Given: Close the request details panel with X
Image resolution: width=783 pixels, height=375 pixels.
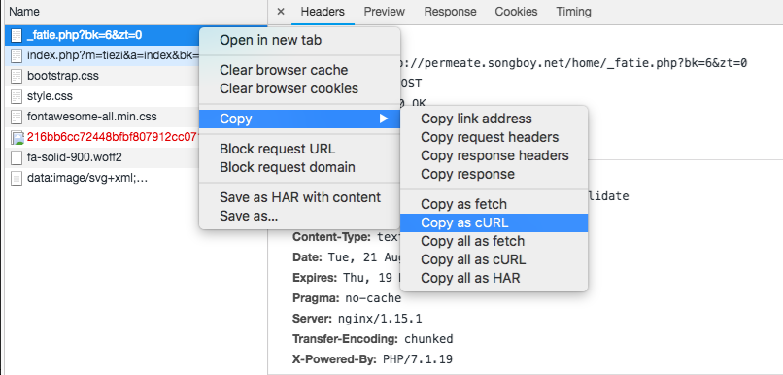Looking at the screenshot, I should [x=281, y=12].
